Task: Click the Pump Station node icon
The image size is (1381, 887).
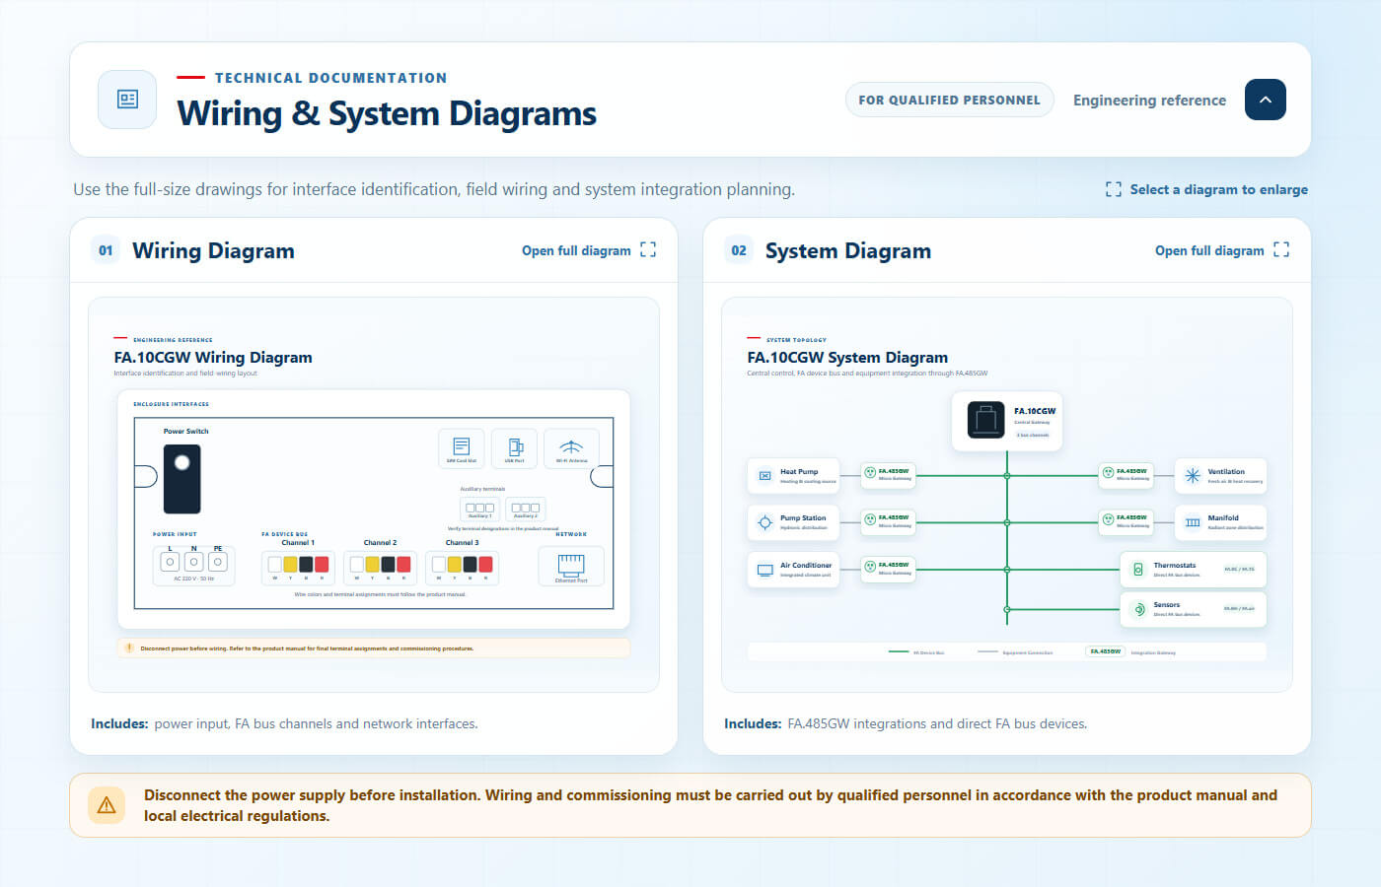Action: coord(764,522)
